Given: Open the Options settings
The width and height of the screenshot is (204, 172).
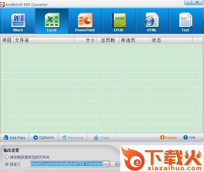Looking at the screenshot, I should 43,138.
